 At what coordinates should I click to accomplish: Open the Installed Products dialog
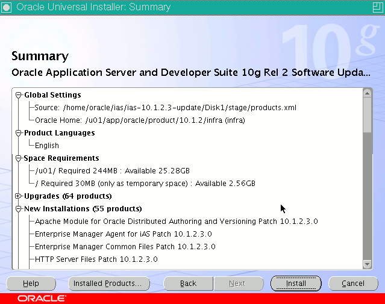[109, 284]
